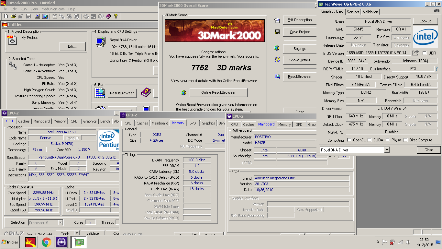Open the Bench tab in left CPU-Z window

[105, 121]
